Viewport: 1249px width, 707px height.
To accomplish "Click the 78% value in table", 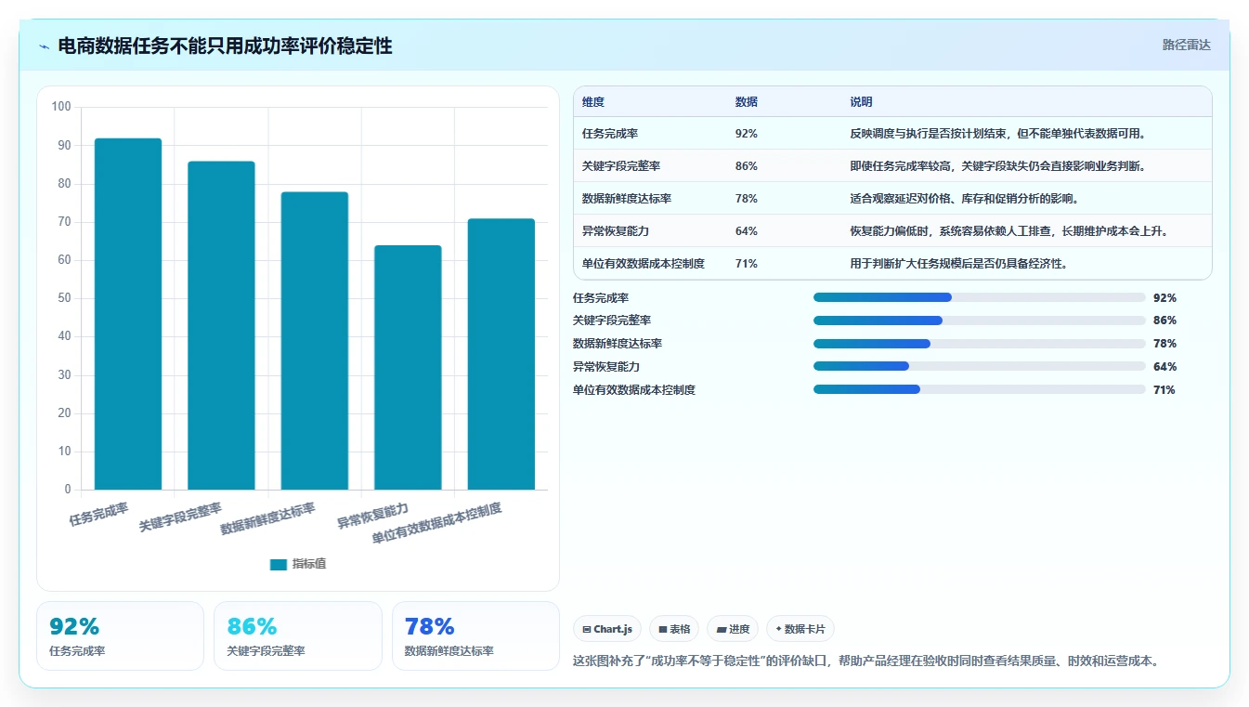I will pos(747,199).
